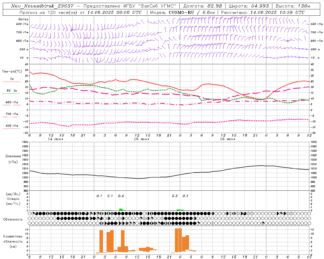Select the Тем-ра(°C) panel label
The height and width of the screenshot is (259, 324).
(12, 72)
